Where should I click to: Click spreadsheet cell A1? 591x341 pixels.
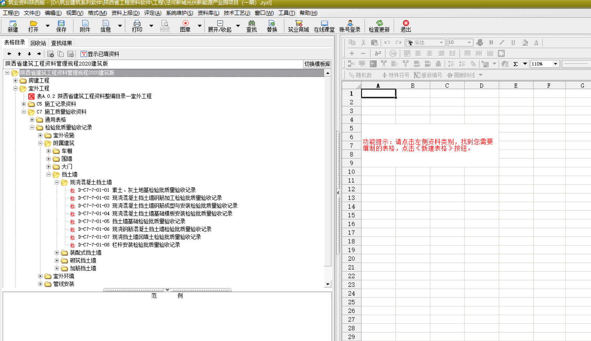pos(378,94)
